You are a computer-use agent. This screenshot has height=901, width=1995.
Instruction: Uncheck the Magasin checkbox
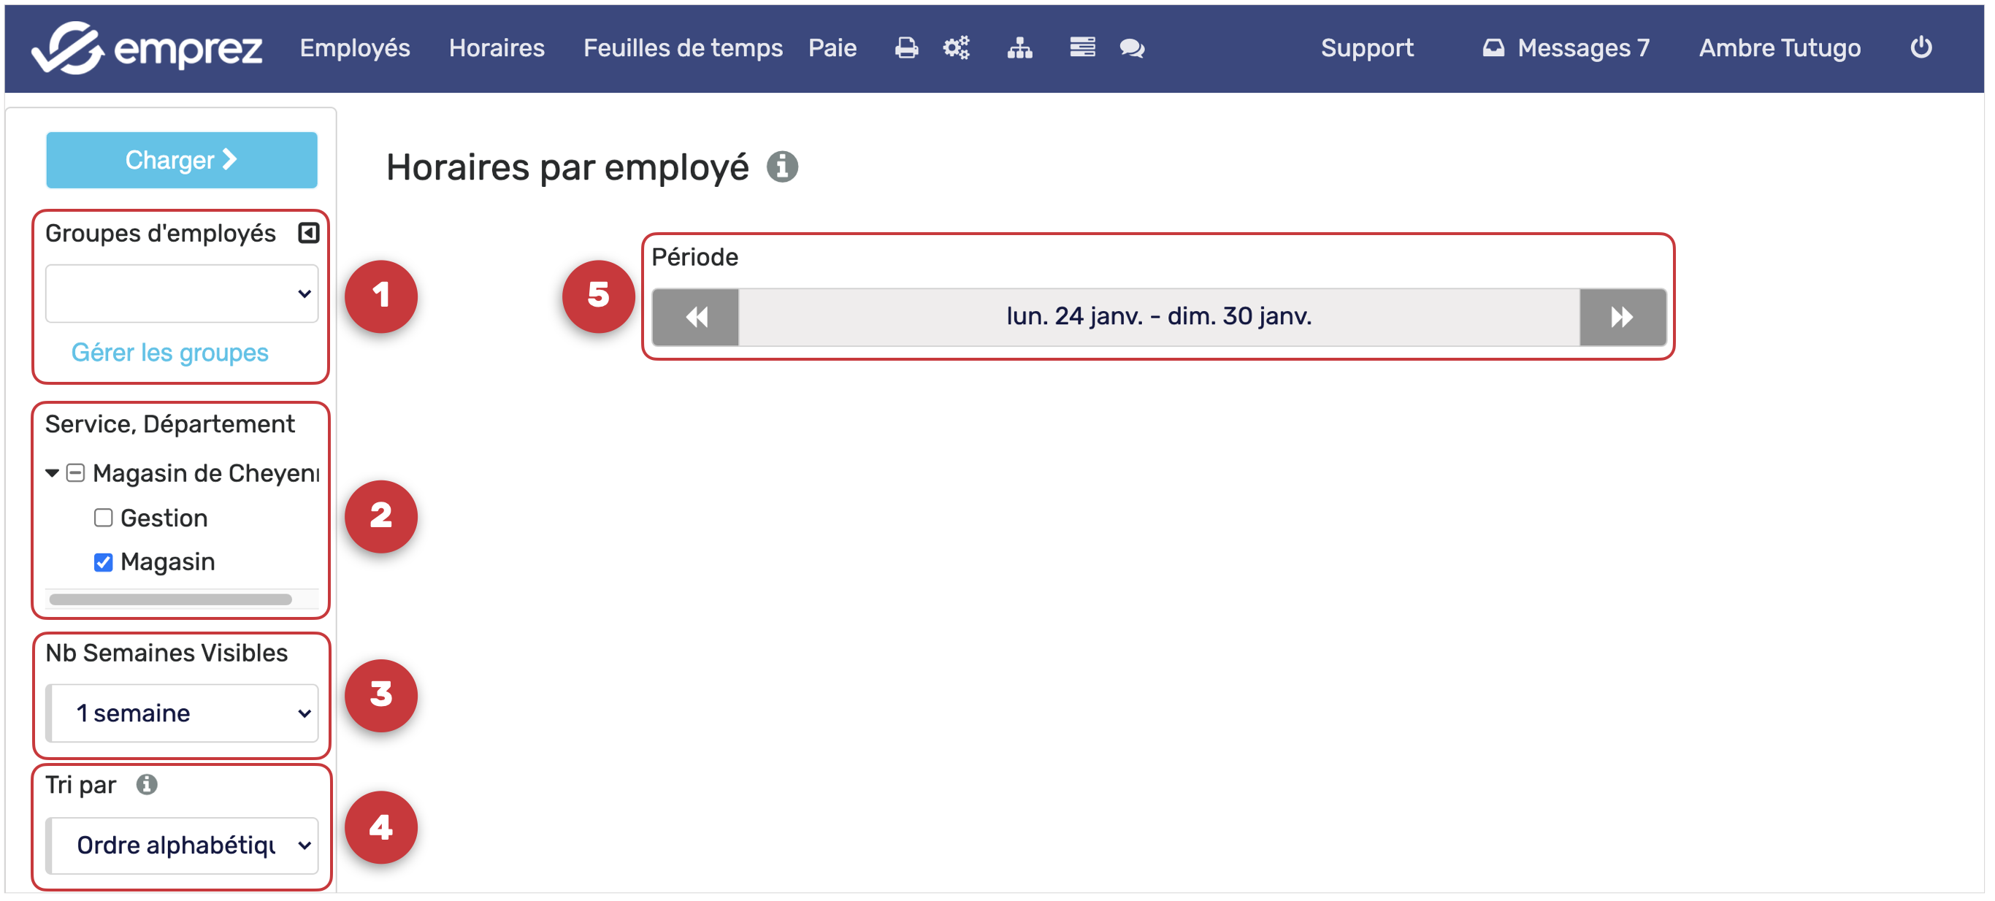(x=103, y=562)
